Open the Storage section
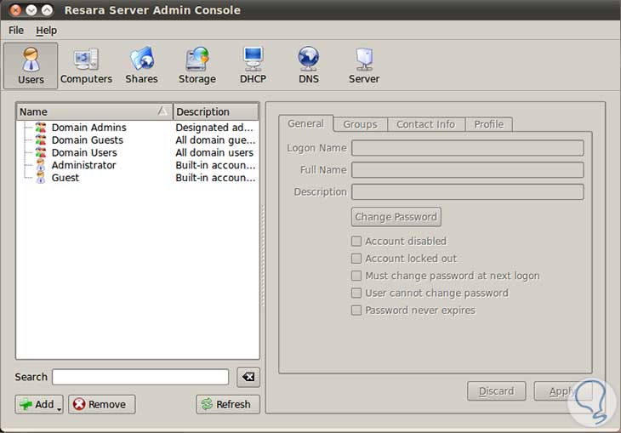 (197, 66)
